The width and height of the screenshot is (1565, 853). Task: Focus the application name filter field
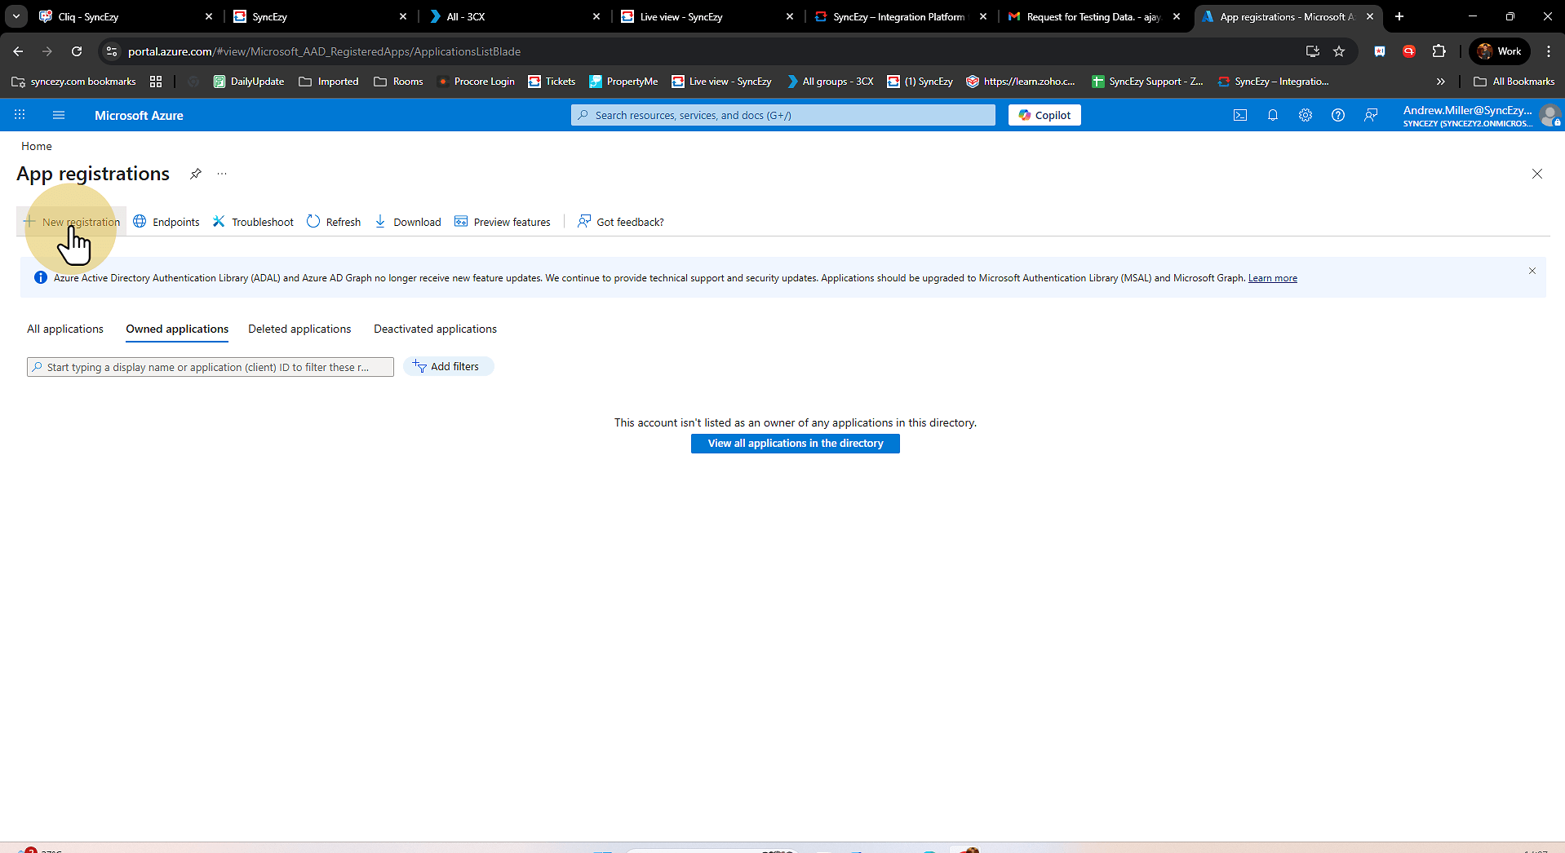210,367
